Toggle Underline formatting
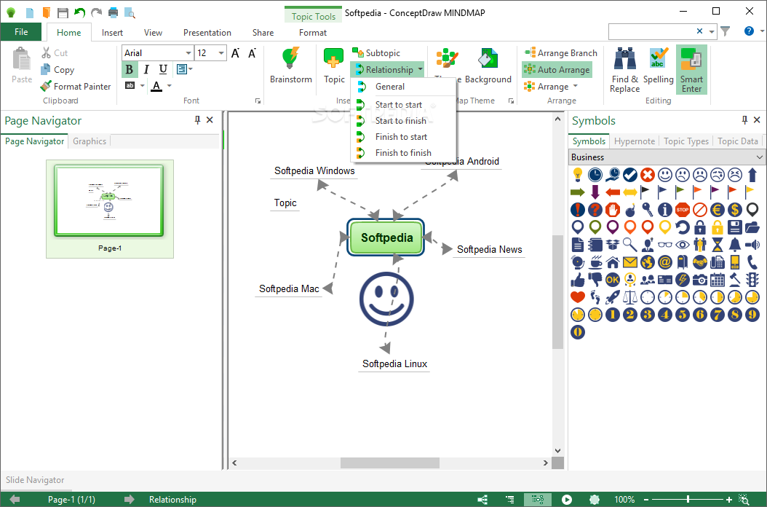Screen dimensions: 767x507 [x=164, y=69]
